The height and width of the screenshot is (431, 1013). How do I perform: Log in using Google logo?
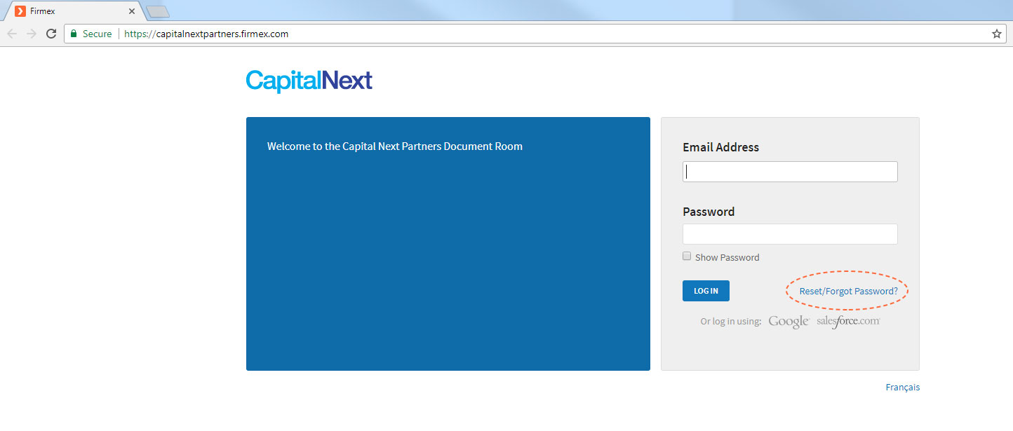(x=789, y=322)
